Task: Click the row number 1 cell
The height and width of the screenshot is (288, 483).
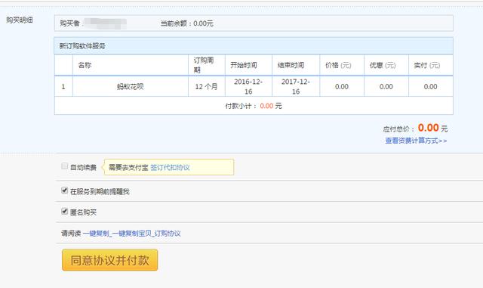Action: [x=63, y=86]
